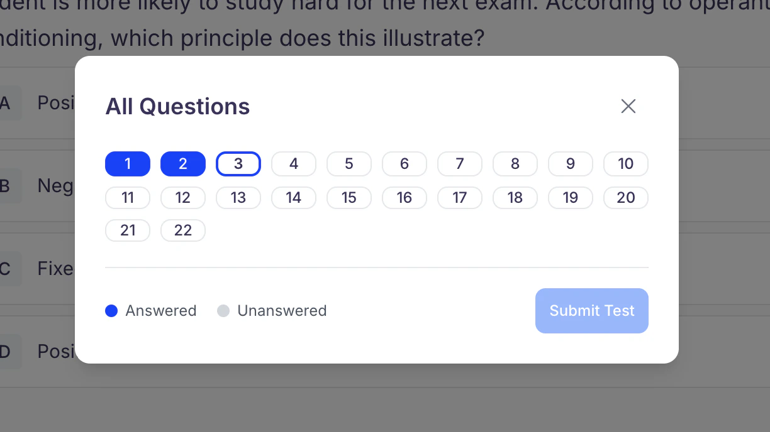
Task: Navigate to question 11
Action: [128, 198]
